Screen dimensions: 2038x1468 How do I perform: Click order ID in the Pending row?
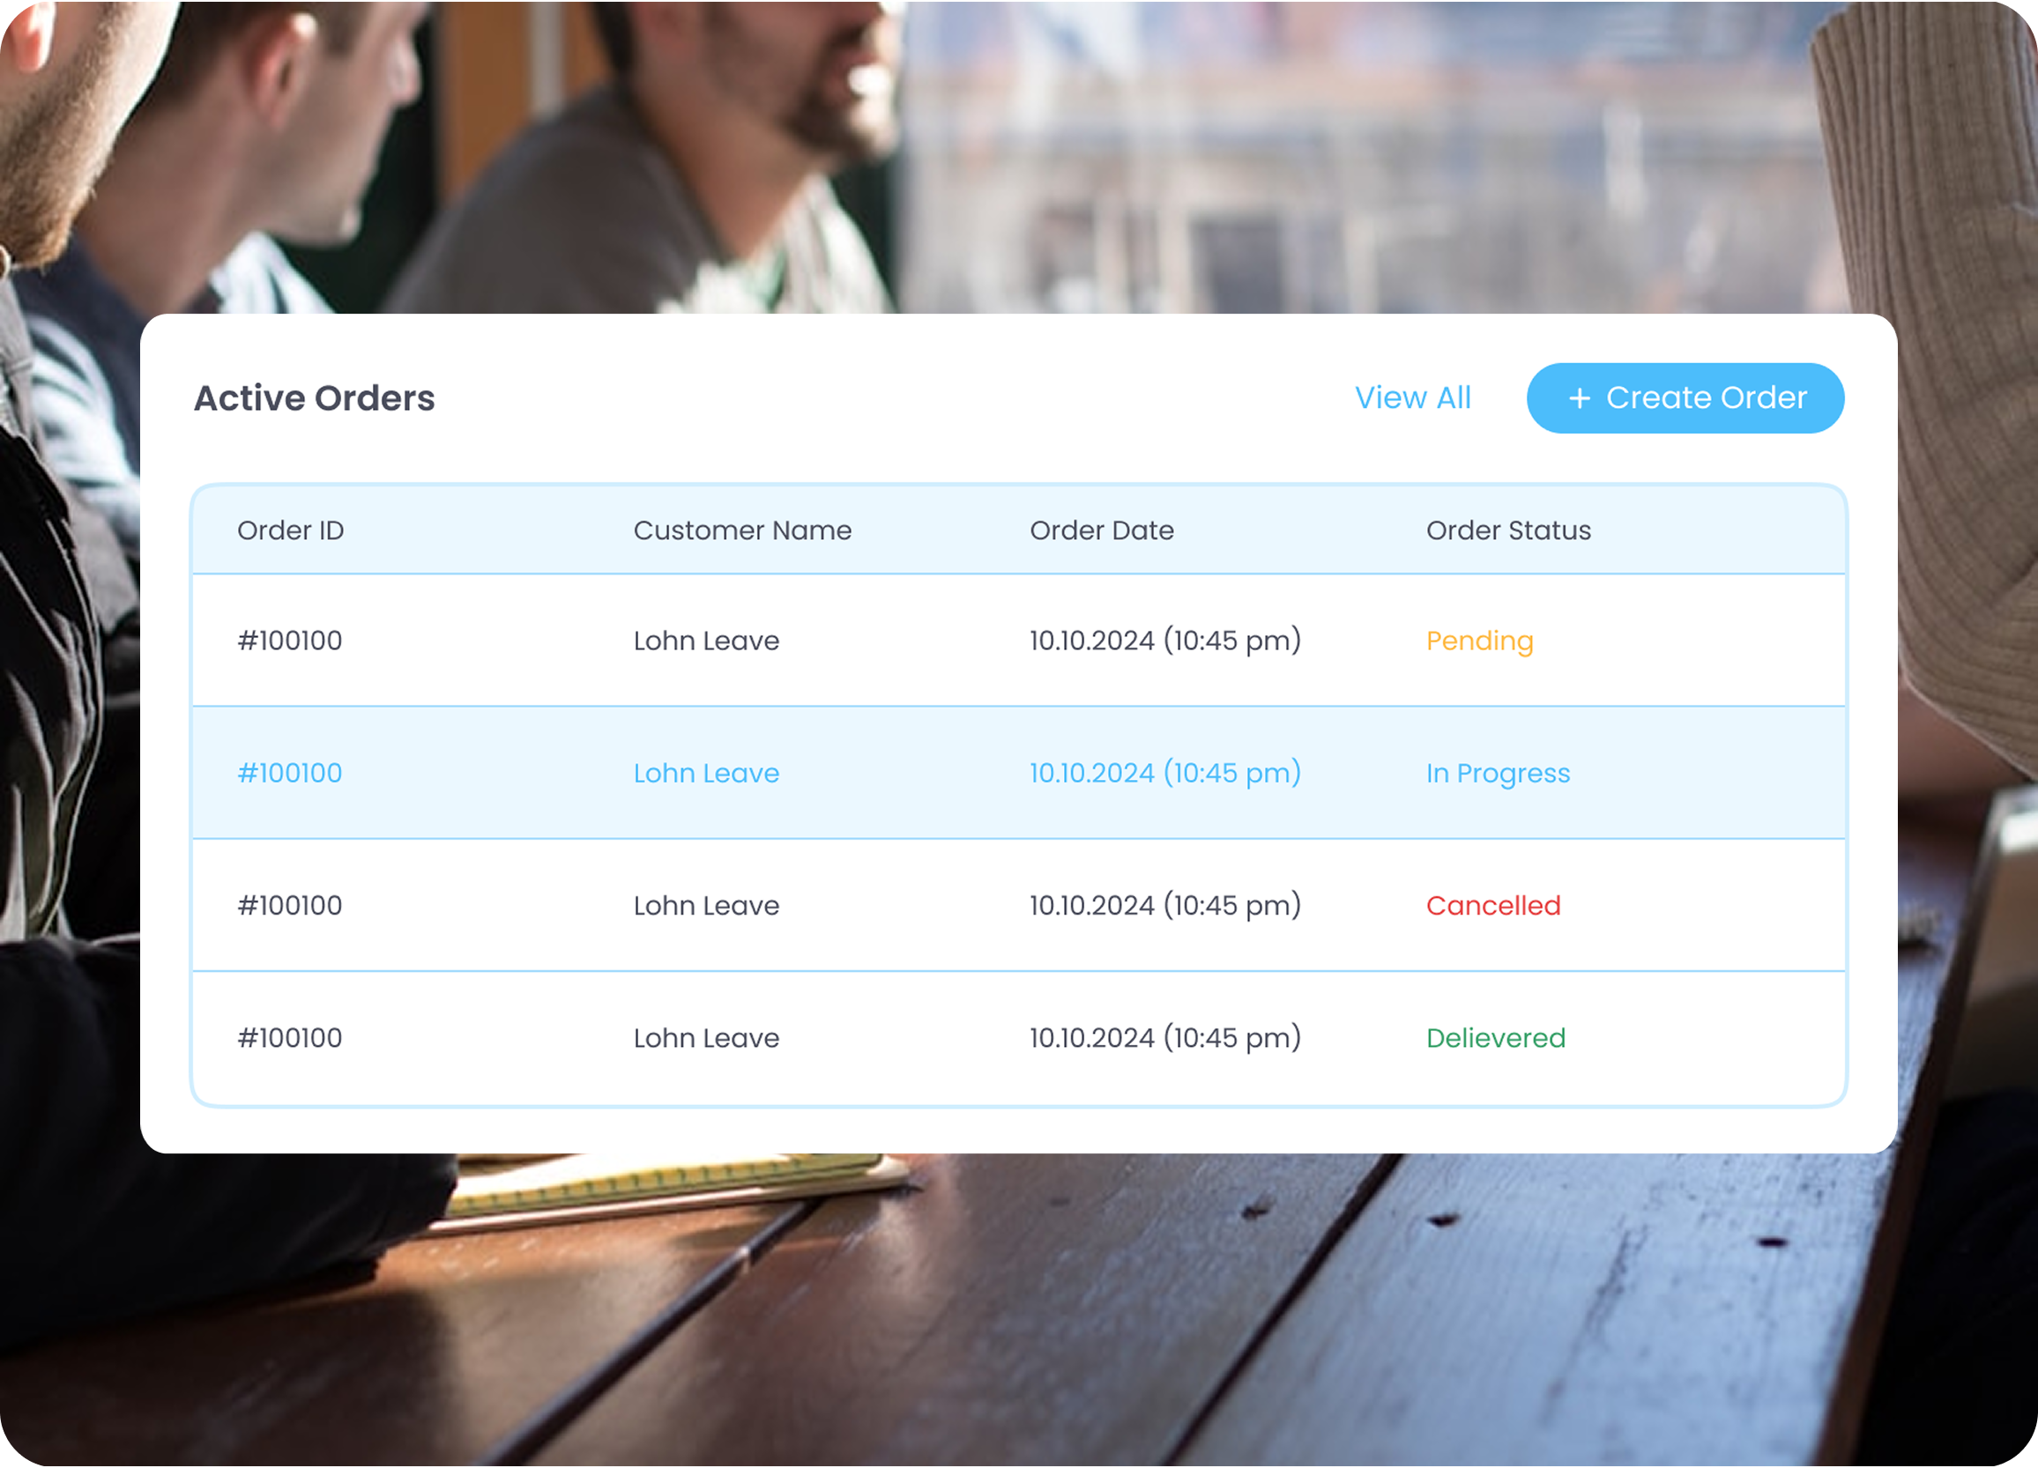point(289,641)
